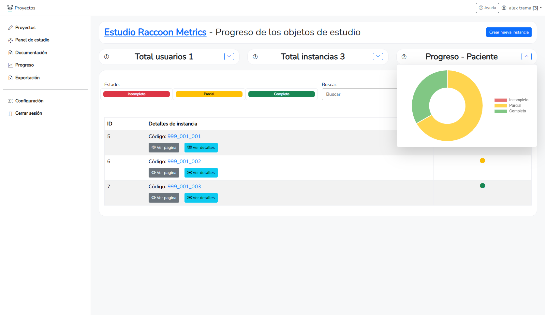
Task: Click Crear nueva instancia button
Action: (x=509, y=32)
